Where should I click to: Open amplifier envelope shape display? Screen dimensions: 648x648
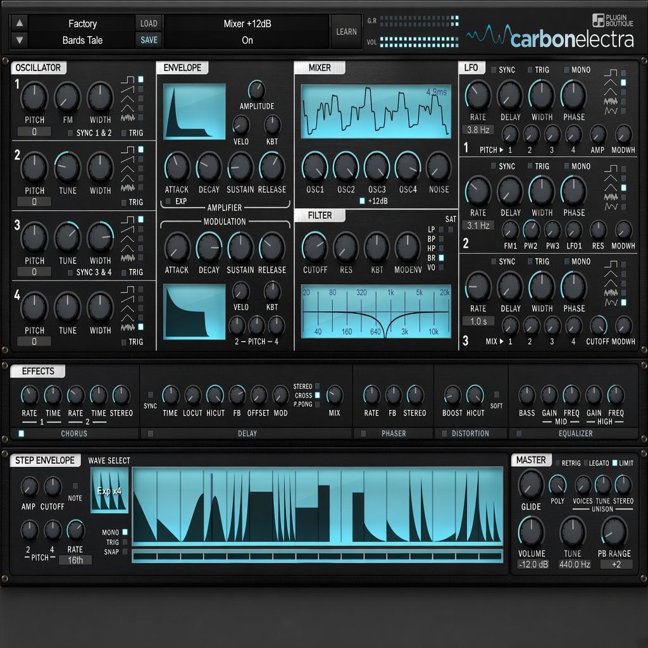click(194, 111)
